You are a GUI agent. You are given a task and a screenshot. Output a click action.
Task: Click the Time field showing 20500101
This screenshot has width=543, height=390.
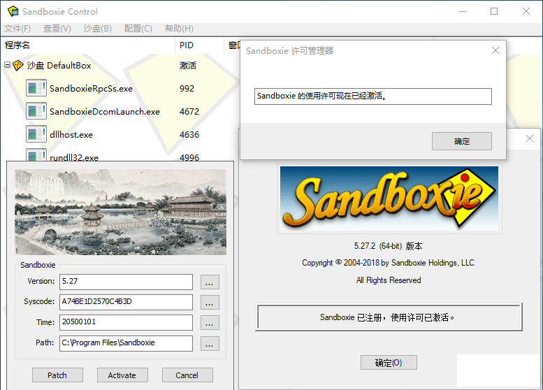pos(126,322)
